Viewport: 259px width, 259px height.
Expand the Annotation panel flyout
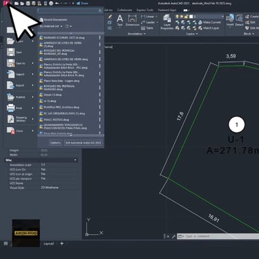tap(137, 34)
